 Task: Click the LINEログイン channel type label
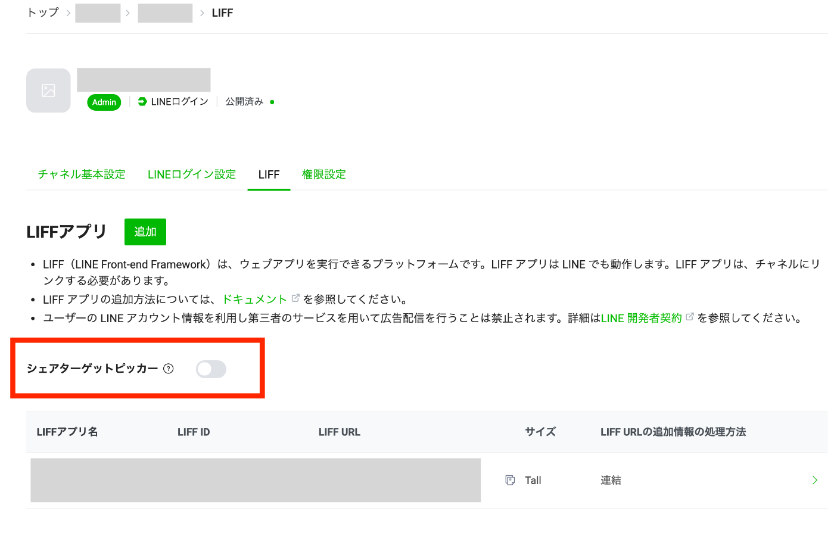point(180,102)
